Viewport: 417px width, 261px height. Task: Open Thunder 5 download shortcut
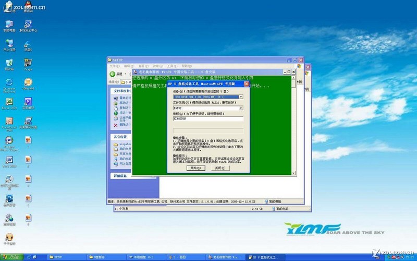pyautogui.click(x=28, y=45)
